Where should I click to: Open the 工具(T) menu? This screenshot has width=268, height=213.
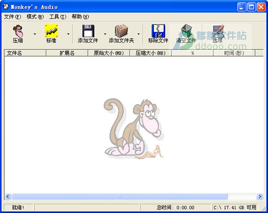pos(58,17)
